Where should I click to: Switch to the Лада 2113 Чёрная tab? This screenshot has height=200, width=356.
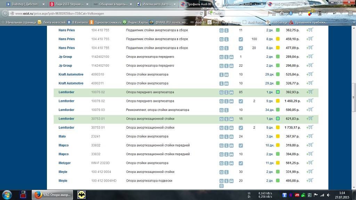(69, 4)
